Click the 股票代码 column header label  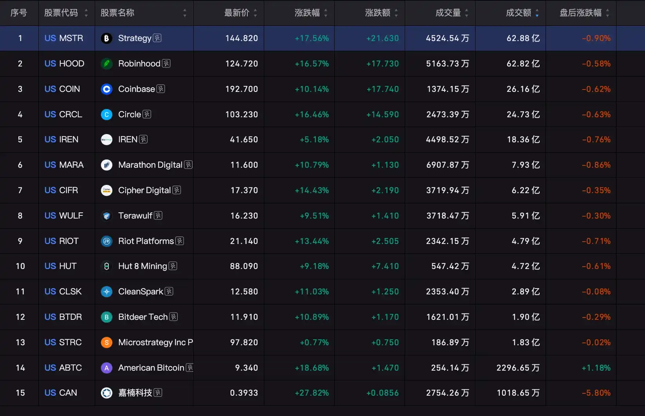tap(61, 13)
